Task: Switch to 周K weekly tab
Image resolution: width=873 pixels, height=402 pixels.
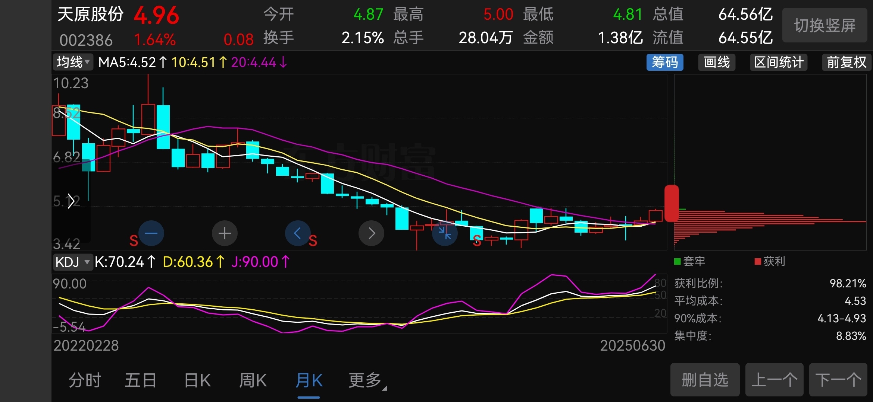Action: point(253,380)
